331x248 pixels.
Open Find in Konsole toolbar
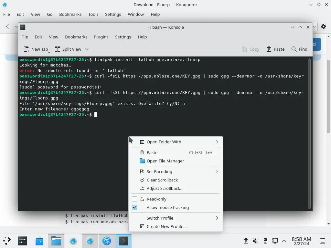[299, 49]
